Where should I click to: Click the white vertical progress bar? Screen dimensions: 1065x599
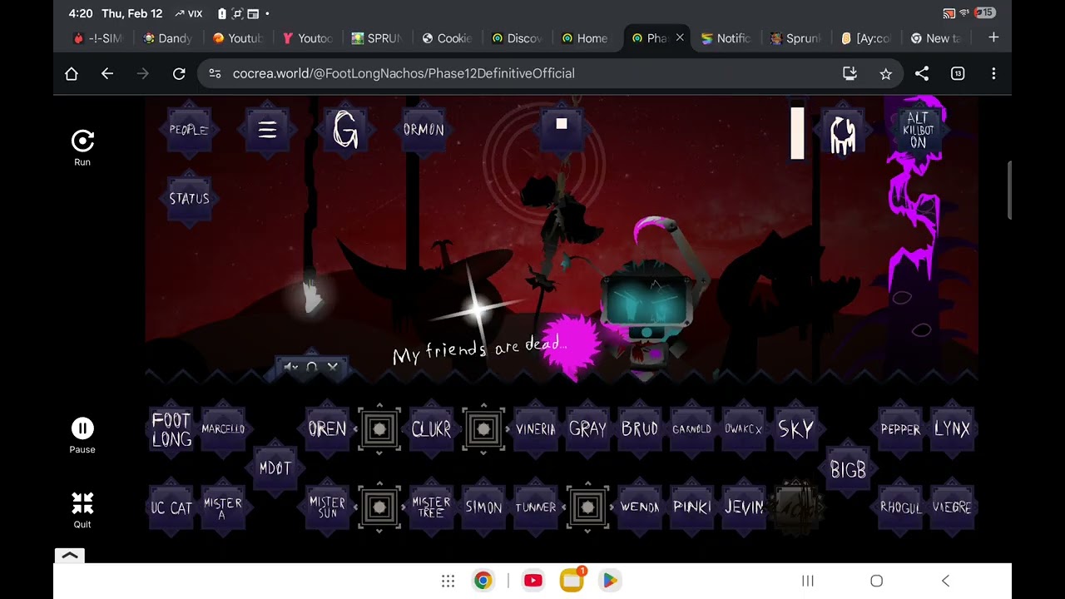797,131
